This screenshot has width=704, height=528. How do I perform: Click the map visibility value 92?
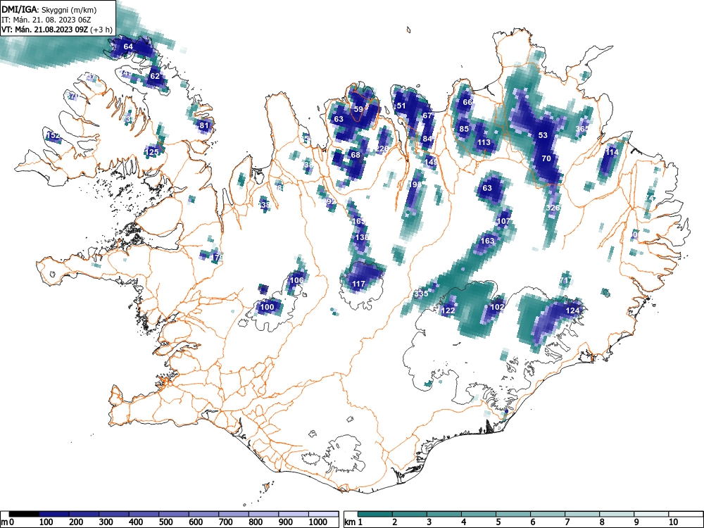tap(330, 201)
